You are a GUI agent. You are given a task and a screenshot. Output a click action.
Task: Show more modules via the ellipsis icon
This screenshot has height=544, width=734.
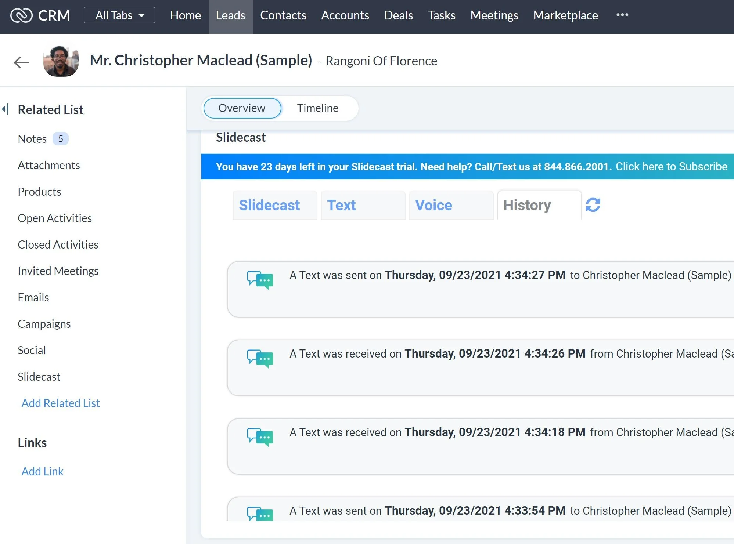[622, 15]
